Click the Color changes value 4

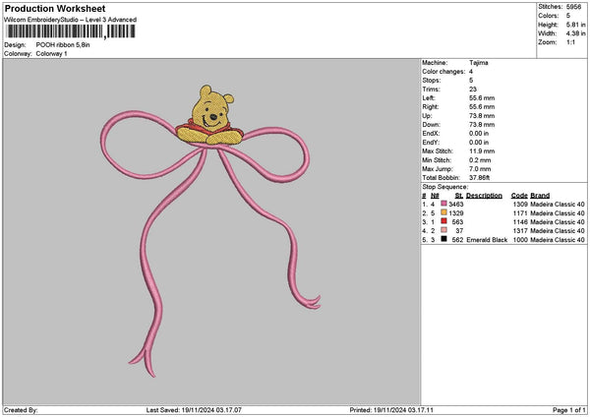click(x=471, y=72)
